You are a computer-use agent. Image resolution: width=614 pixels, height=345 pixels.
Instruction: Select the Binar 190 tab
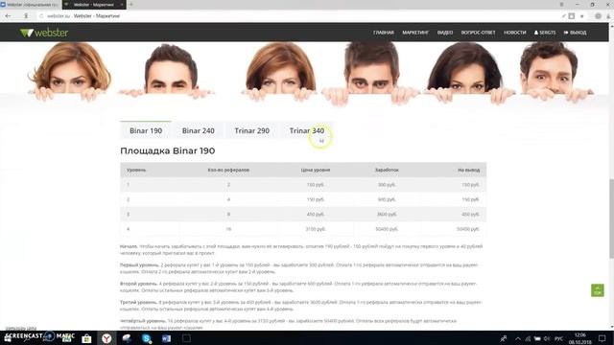[146, 130]
